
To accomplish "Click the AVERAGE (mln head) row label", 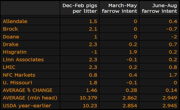I will pos(30,98).
